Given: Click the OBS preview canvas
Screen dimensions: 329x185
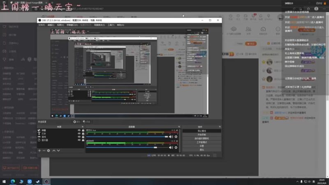Looking at the screenshot, I should point(129,73).
